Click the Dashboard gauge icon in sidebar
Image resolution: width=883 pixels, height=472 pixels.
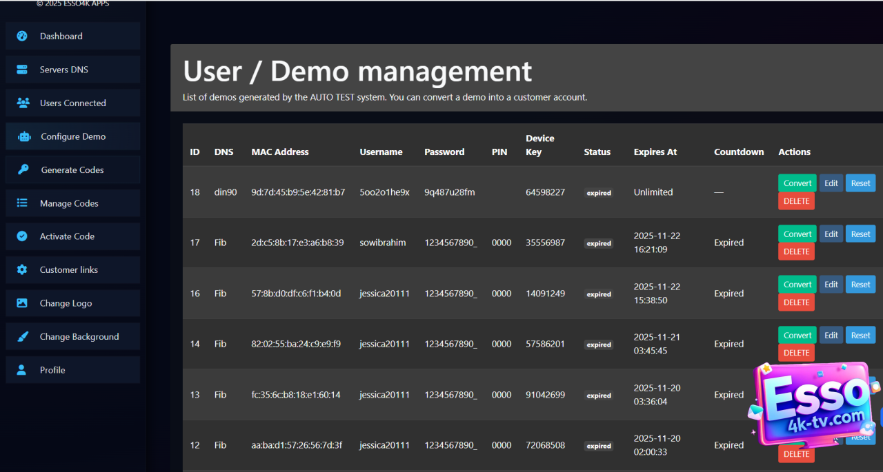(22, 36)
